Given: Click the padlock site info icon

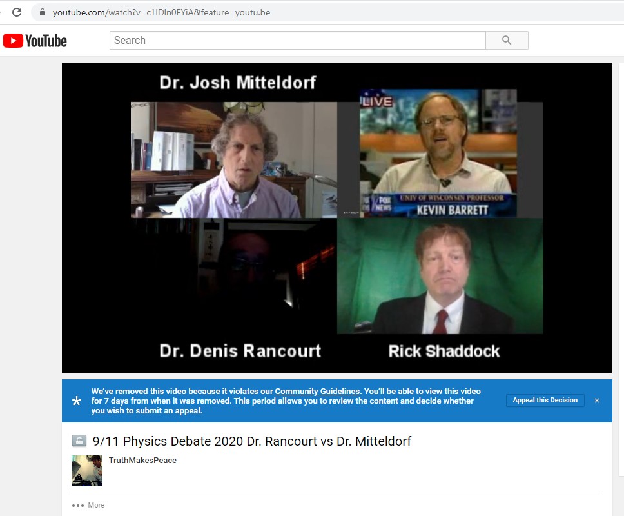Looking at the screenshot, I should pos(43,12).
